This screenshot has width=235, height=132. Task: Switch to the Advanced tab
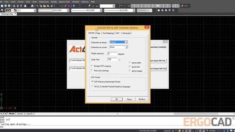point(126,33)
